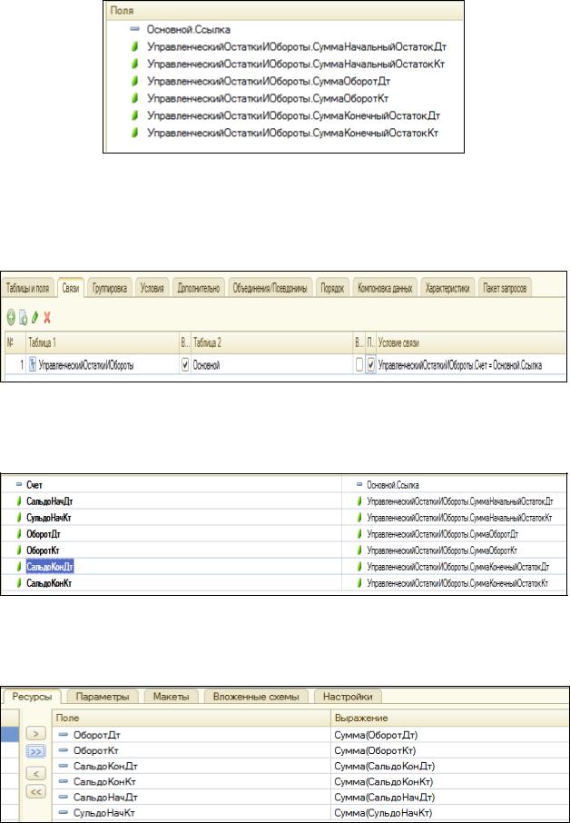This screenshot has height=823, width=570.
Task: Select СуммаОборотКт row text in top Поля list
Action: pos(268,99)
